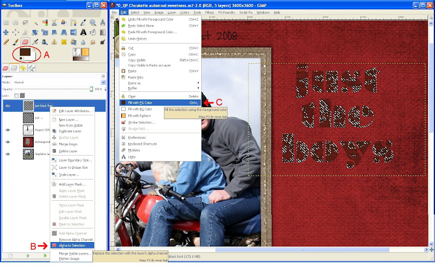
Task: Click the brown foreground color swatch
Action: tap(25, 52)
